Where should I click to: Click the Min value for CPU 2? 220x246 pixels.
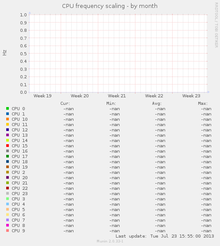click(x=115, y=173)
